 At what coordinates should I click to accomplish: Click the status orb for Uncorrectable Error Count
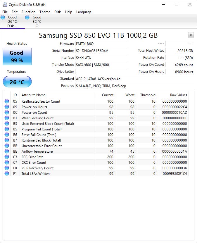click(7, 146)
